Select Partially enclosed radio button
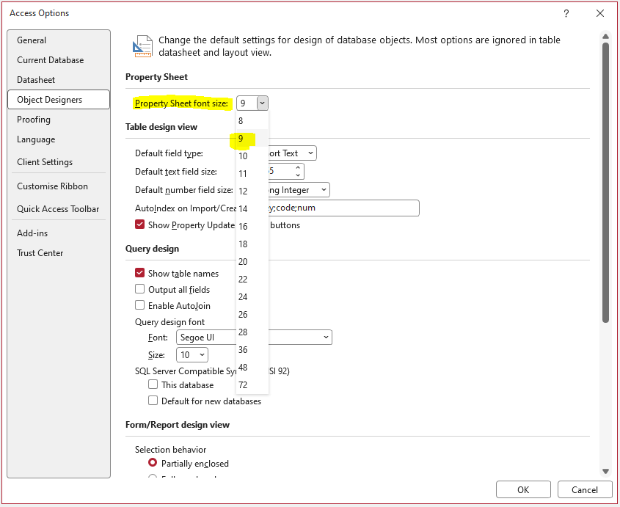 [x=153, y=463]
